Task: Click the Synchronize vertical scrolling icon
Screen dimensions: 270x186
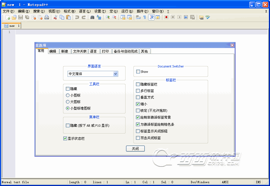Action: [x=123, y=17]
